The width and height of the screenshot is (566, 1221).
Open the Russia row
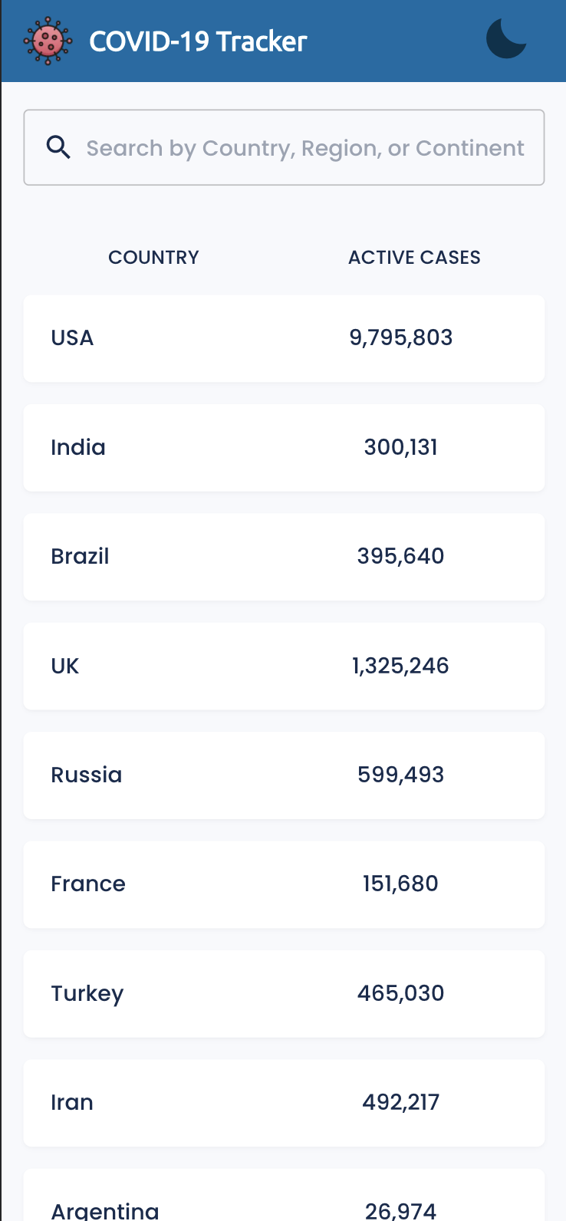tap(284, 775)
